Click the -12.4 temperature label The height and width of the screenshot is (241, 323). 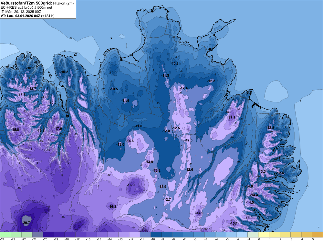[184, 88]
